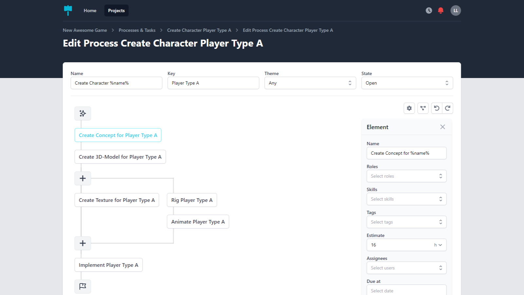Open the Select users assignees dropdown
The image size is (524, 295).
[406, 268]
